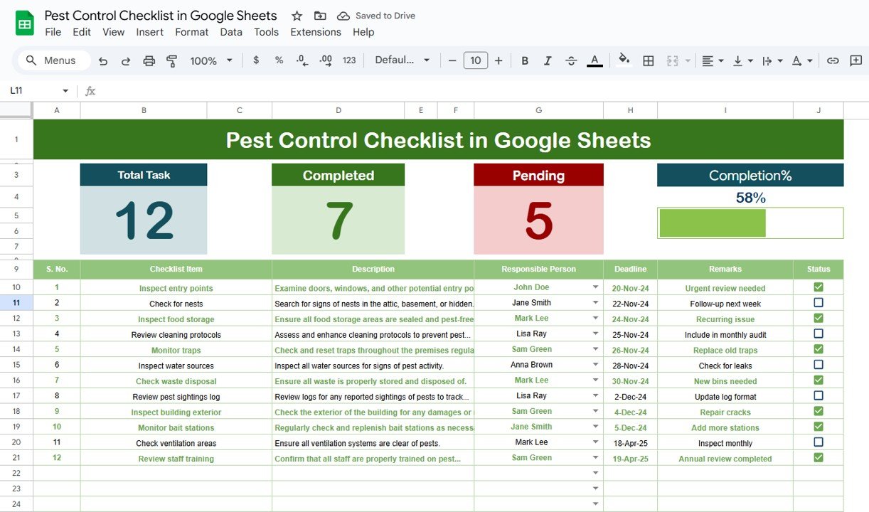The height and width of the screenshot is (512, 869).
Task: Check the Saved to Drive cloud status
Action: (x=343, y=16)
